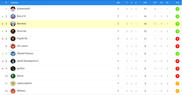Click the green up arrow beside ReisJr18
This screenshot has width=182, height=95.
3,16
